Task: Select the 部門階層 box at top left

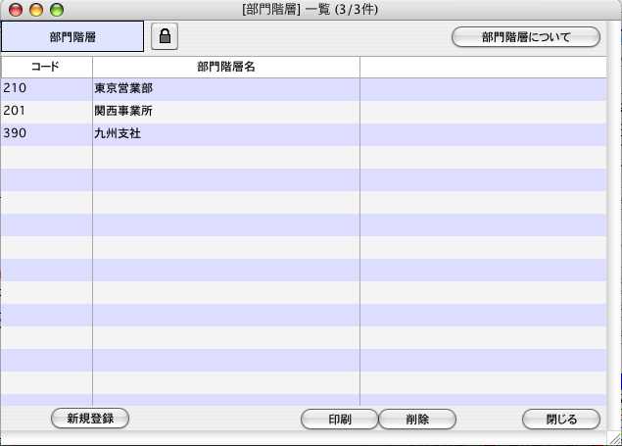Action: tap(72, 37)
